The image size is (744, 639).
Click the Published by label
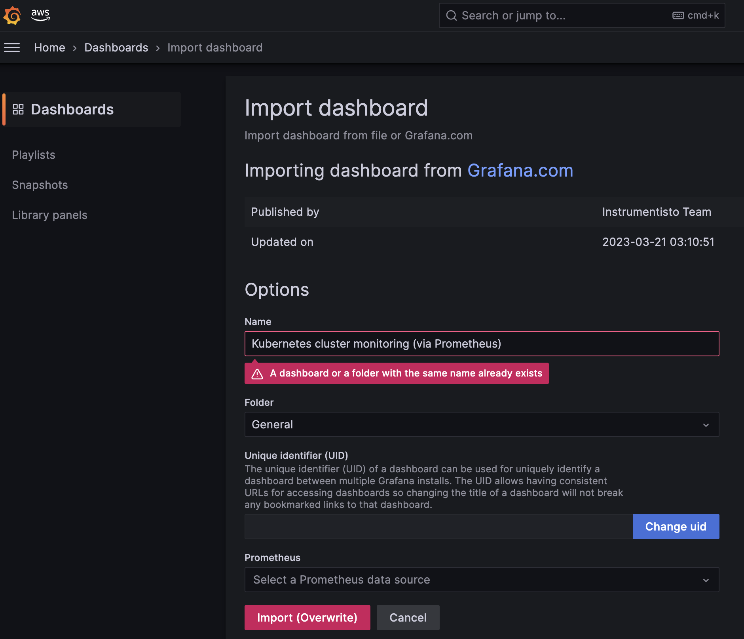(285, 212)
